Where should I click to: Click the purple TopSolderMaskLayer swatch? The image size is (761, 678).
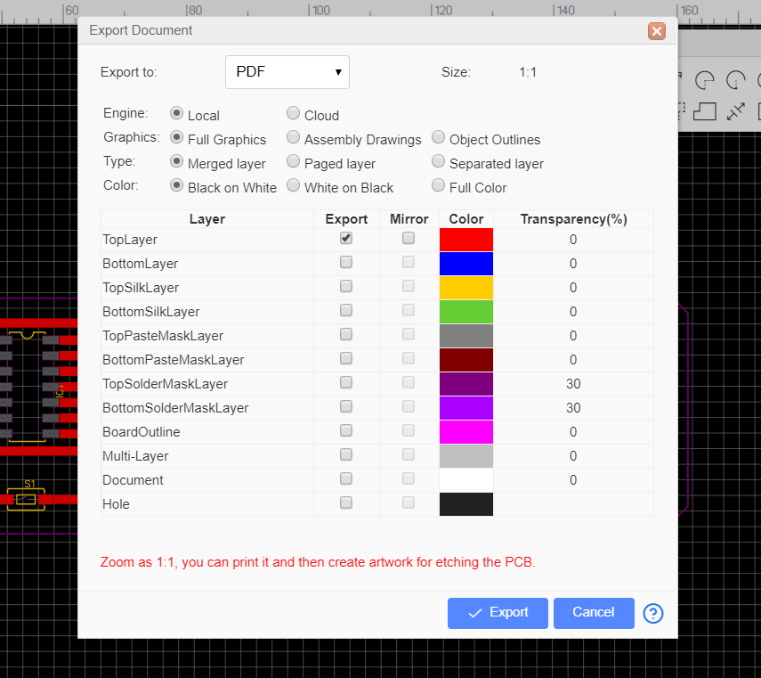(466, 384)
